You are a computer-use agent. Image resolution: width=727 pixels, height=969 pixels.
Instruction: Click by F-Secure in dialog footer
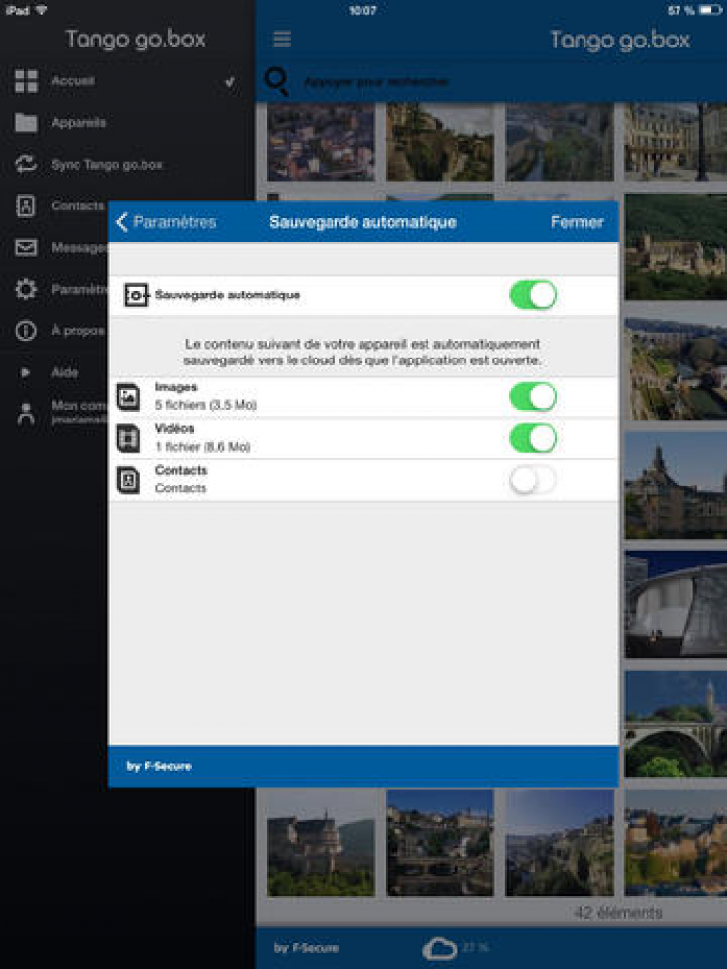click(159, 766)
